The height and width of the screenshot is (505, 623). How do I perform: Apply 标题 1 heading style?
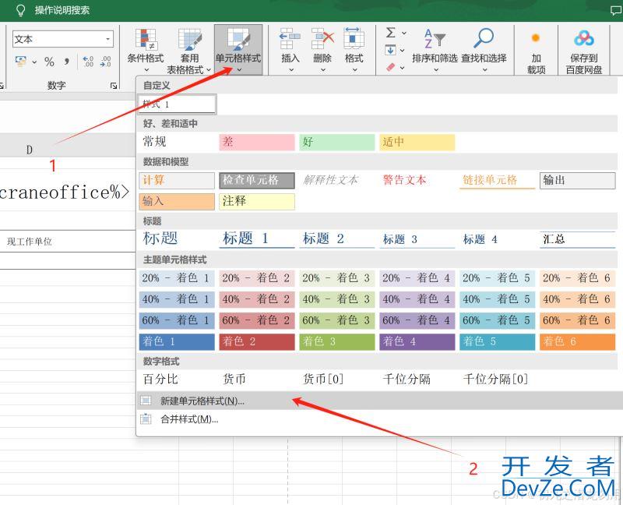point(257,238)
